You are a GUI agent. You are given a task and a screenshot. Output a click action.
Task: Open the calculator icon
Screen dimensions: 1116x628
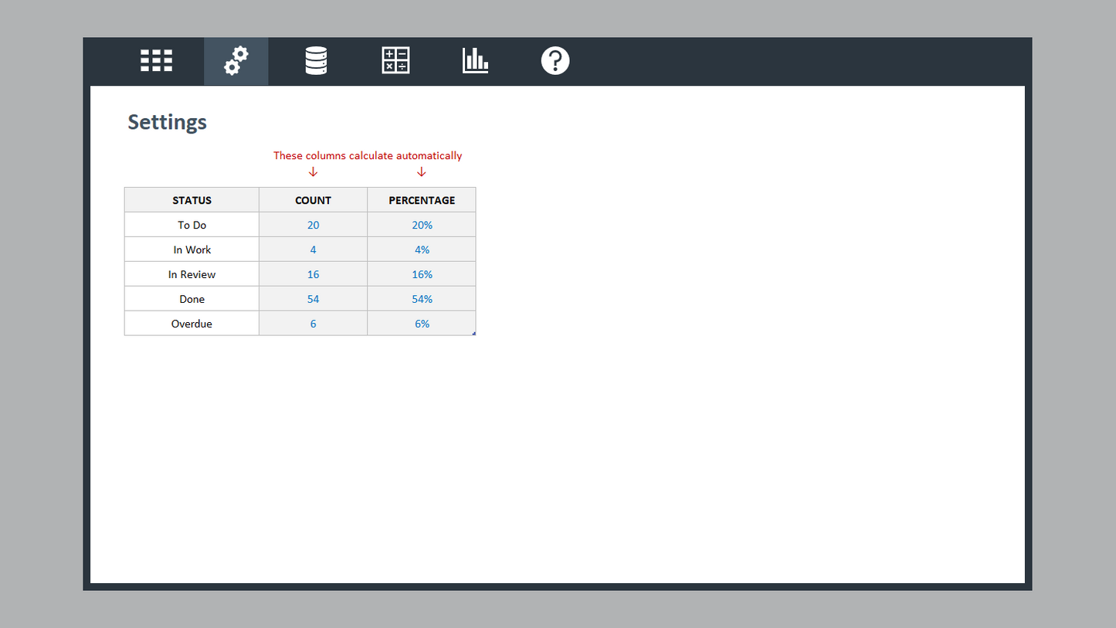tap(395, 60)
